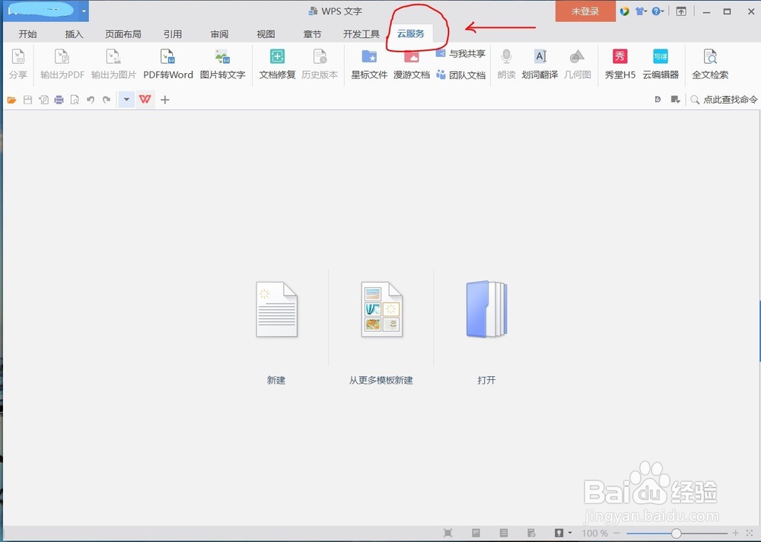Open 漫游文档 roaming documents

point(411,64)
